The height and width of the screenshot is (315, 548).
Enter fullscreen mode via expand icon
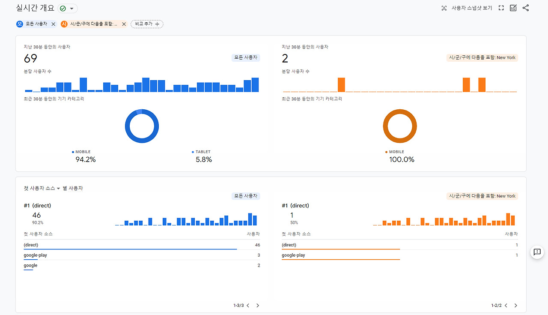(501, 8)
